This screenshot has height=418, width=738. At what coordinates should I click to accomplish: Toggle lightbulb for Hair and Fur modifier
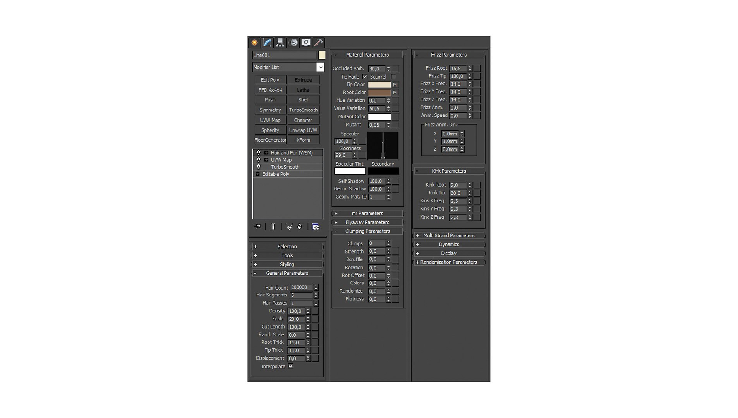tap(259, 153)
